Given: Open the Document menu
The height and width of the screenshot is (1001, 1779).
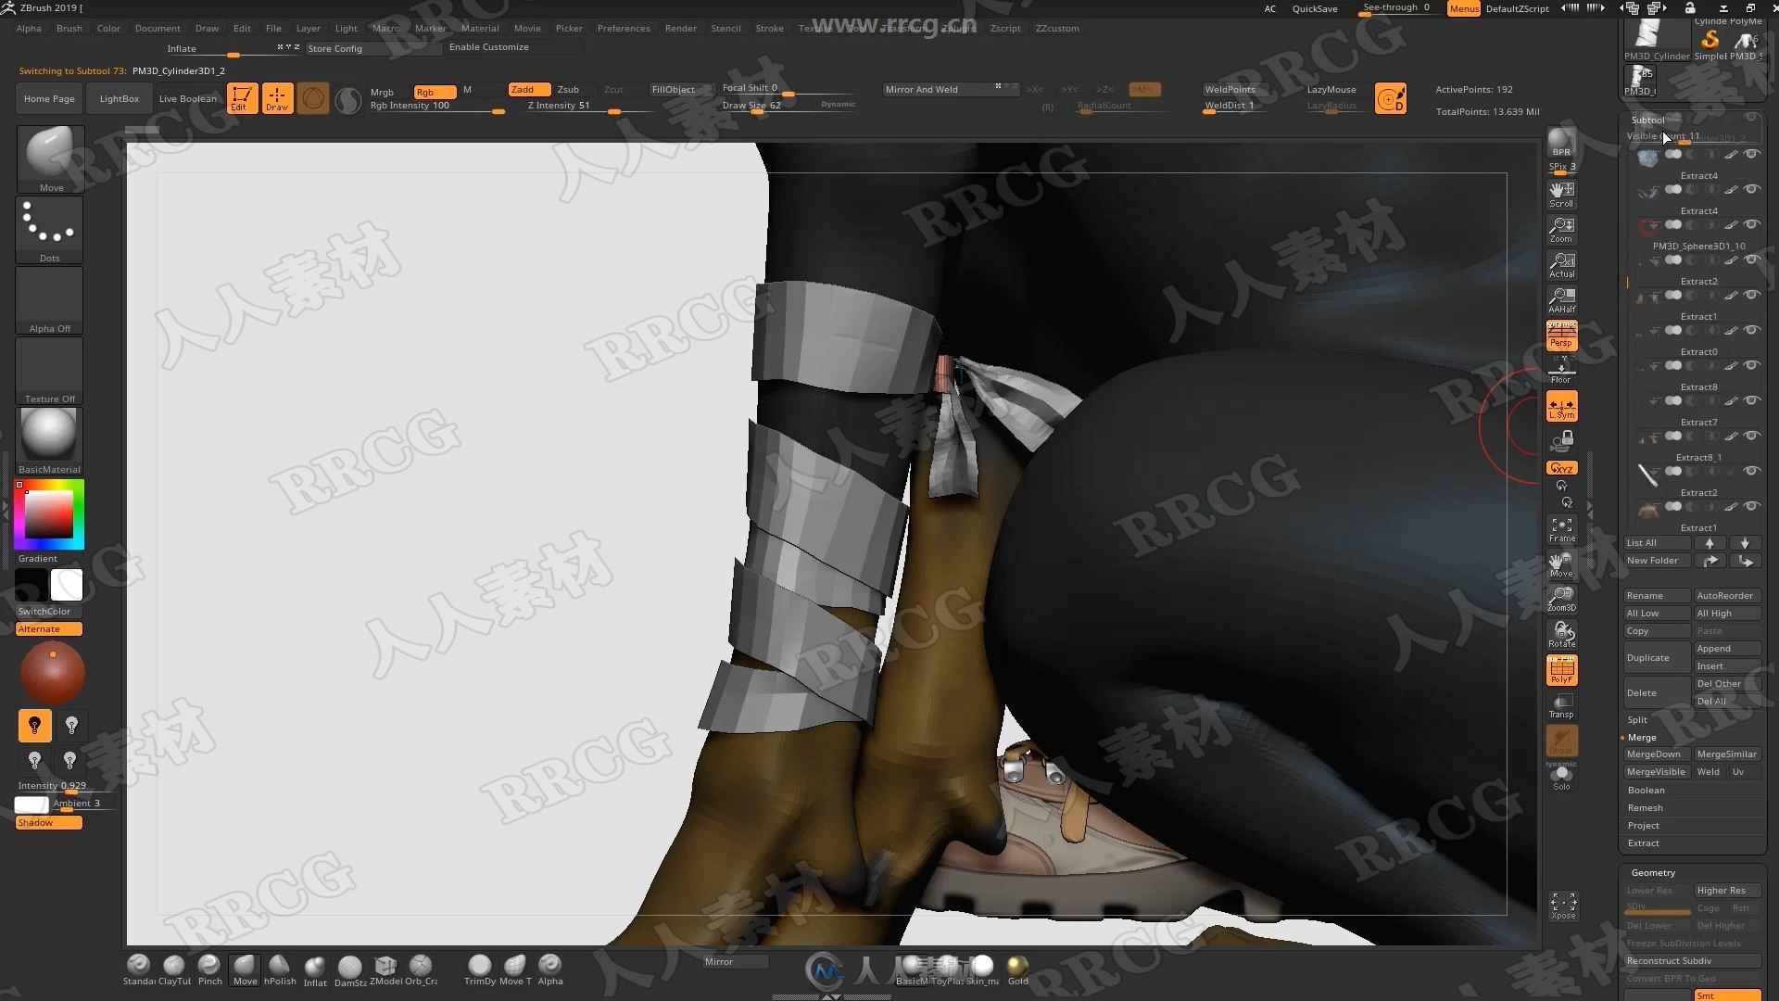Looking at the screenshot, I should tap(158, 28).
